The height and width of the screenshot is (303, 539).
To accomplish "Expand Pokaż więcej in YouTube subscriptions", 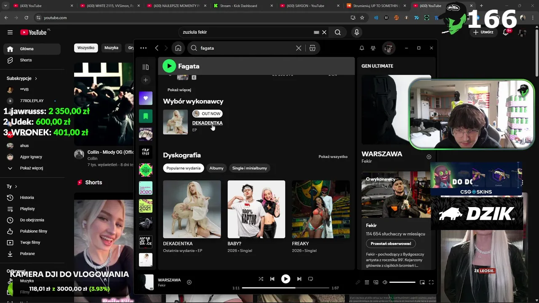I will [x=31, y=168].
